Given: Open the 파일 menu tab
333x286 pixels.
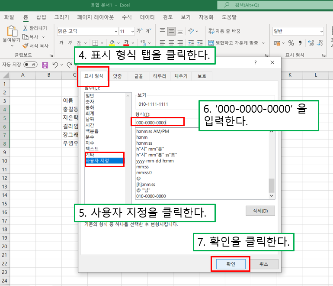Looking at the screenshot, I should (9, 17).
